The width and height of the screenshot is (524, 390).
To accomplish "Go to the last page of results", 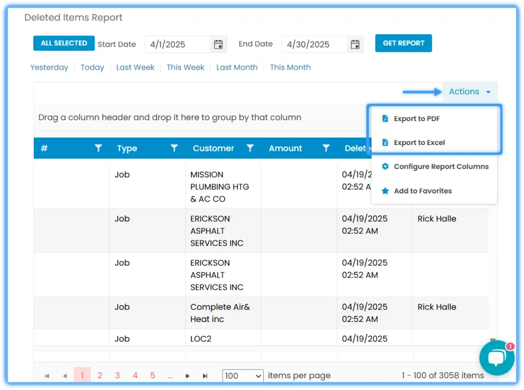I will pyautogui.click(x=205, y=376).
